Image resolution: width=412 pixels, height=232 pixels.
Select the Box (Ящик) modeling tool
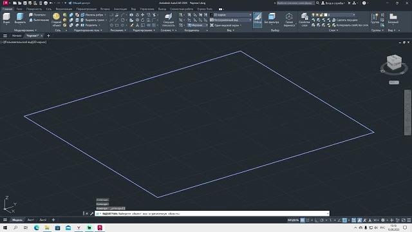click(x=6, y=19)
